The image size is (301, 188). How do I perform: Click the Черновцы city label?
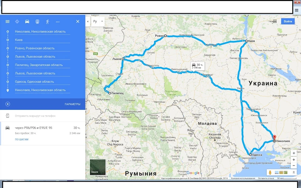pos(159,102)
